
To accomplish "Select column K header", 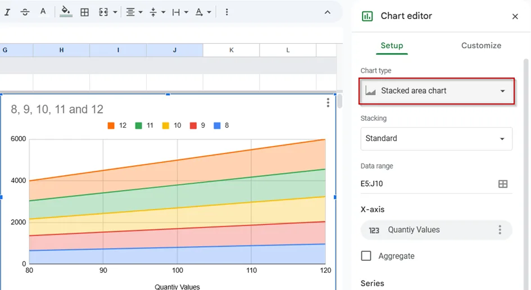I will coord(232,50).
